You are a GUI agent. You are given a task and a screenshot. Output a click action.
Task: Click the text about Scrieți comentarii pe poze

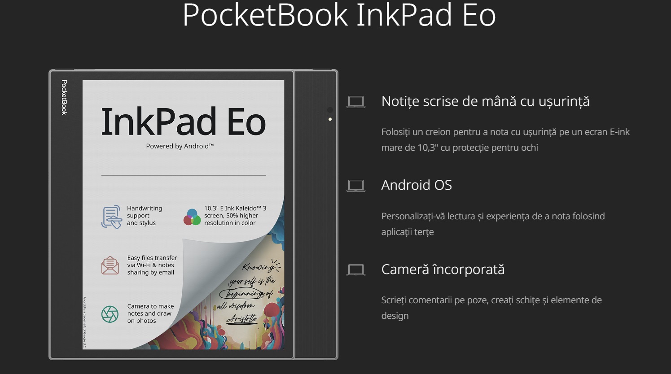point(491,308)
